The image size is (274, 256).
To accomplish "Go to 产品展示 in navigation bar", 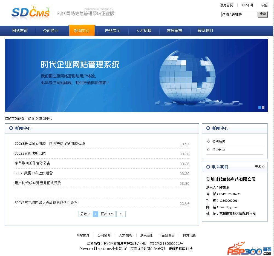I will tap(113, 31).
